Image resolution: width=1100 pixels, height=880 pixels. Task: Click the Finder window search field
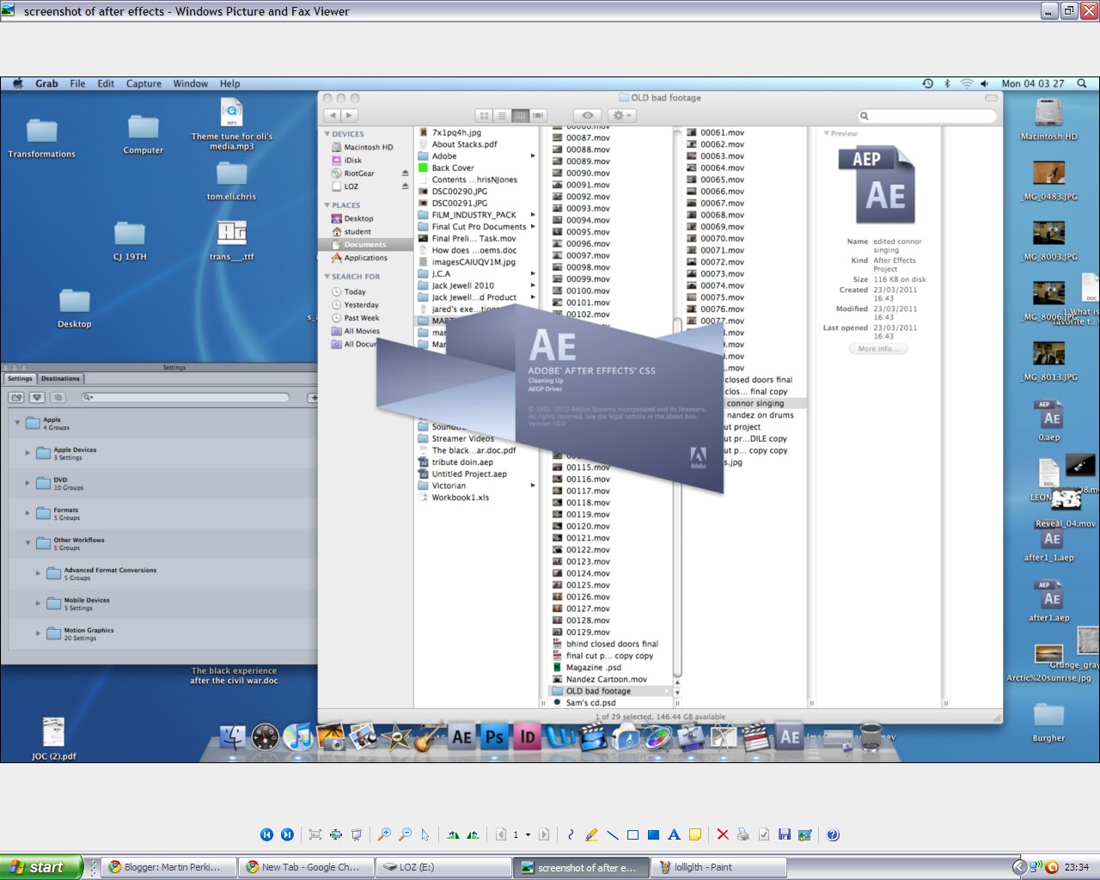(x=927, y=116)
